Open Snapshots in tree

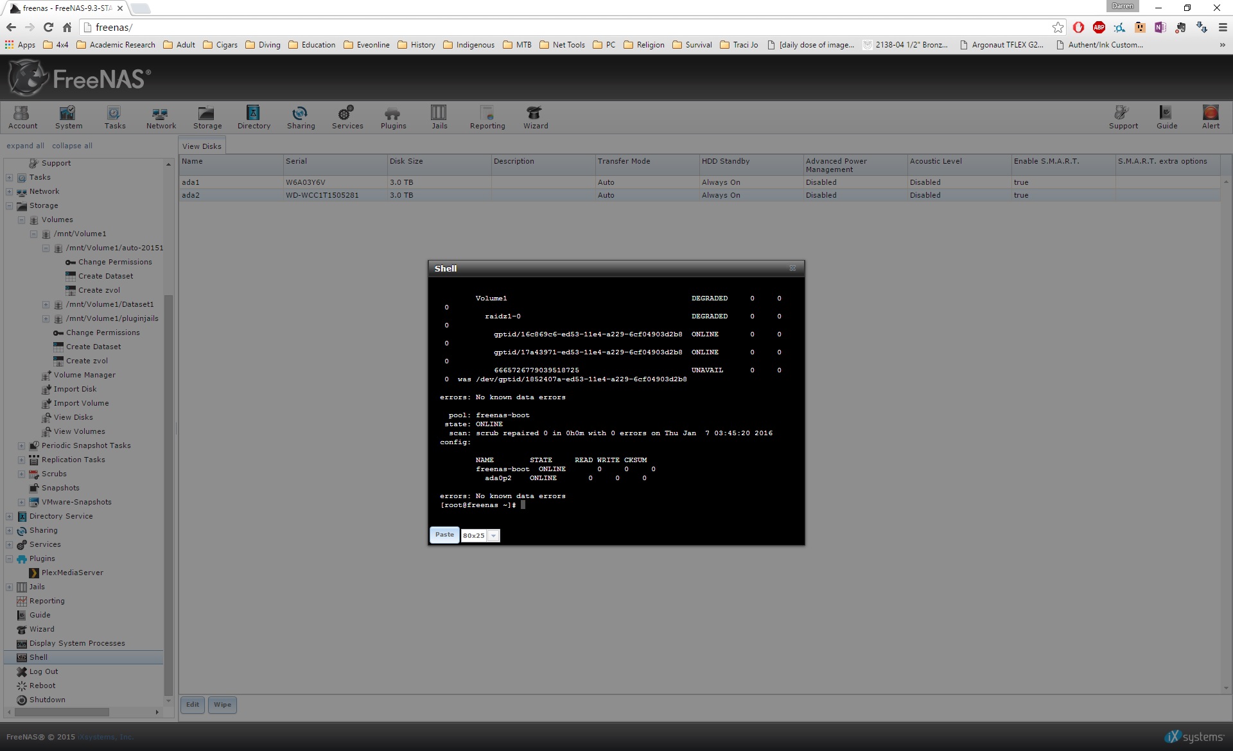pyautogui.click(x=60, y=488)
